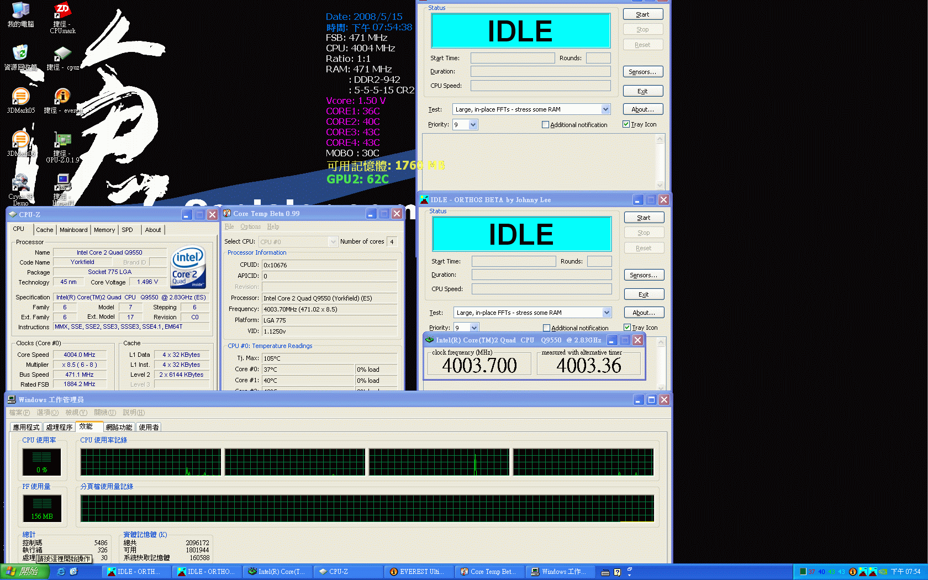Switch to Processes tab in Task Manager
The height and width of the screenshot is (580, 928).
point(59,427)
